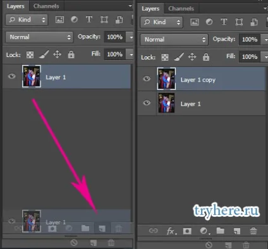Click 'Layer 1' name beneath Layer 1 copy

pyautogui.click(x=191, y=104)
